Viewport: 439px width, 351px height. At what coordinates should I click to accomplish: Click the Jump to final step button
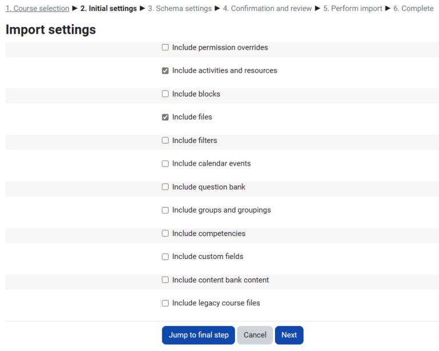point(198,335)
